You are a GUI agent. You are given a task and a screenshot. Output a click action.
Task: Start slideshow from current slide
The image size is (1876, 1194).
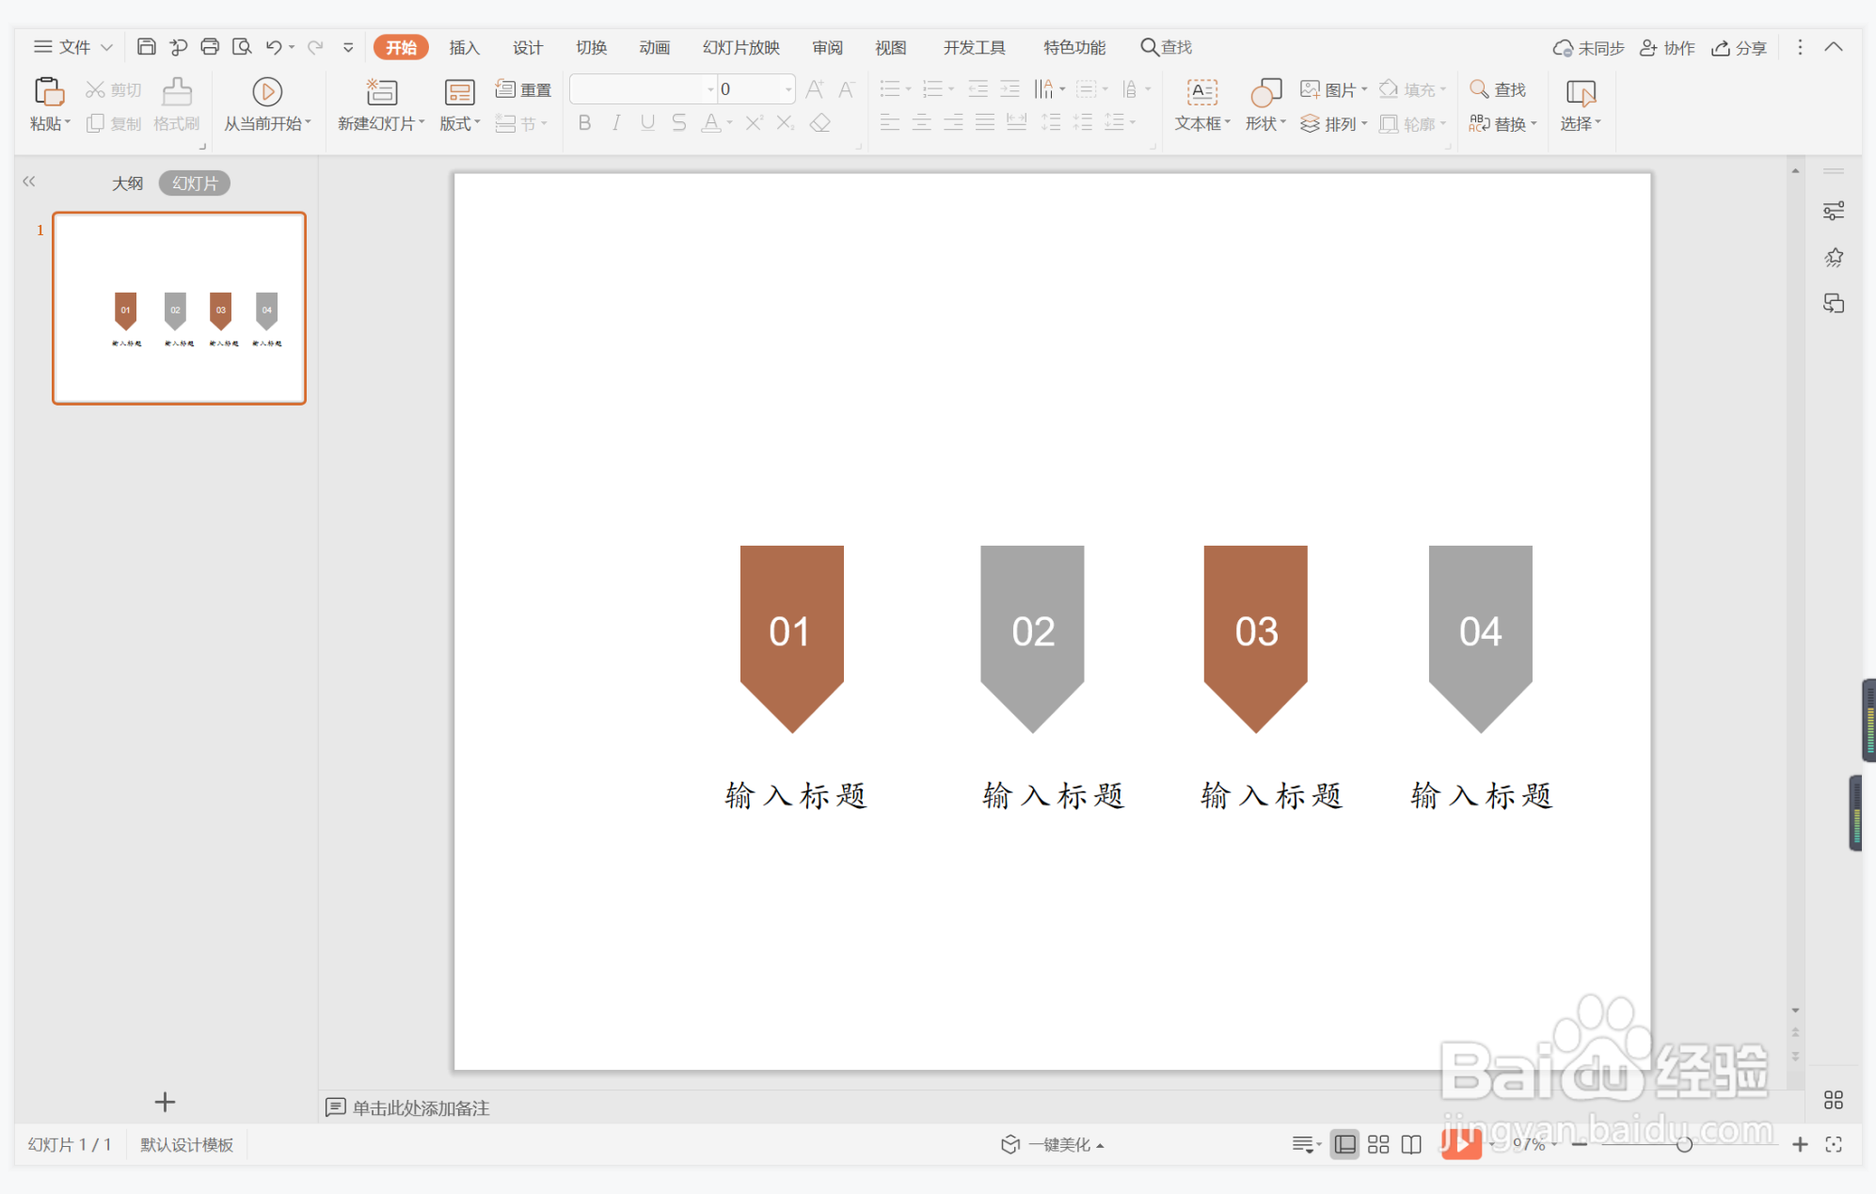[x=267, y=92]
